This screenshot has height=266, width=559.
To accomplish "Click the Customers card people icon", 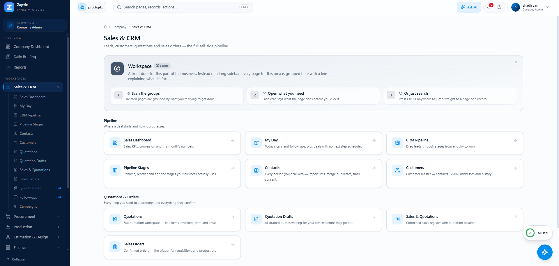I will 397,170.
